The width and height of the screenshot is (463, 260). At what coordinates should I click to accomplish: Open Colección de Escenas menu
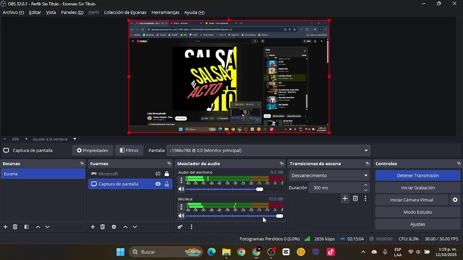point(125,12)
